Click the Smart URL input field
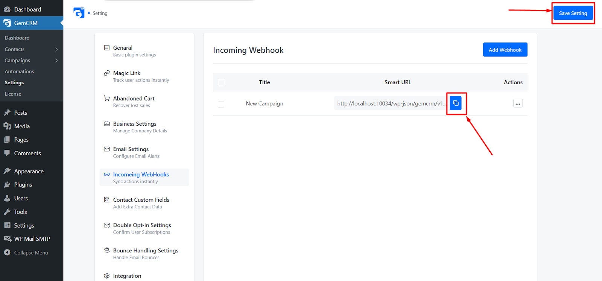The width and height of the screenshot is (602, 281). point(392,103)
